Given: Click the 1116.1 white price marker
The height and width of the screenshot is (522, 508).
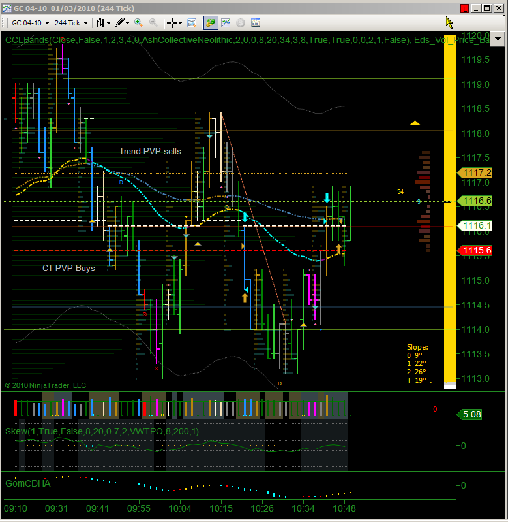Looking at the screenshot, I should tap(475, 225).
